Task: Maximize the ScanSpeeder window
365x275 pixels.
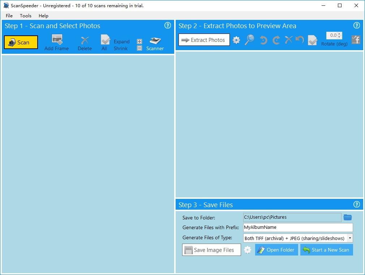Action: 340,5
